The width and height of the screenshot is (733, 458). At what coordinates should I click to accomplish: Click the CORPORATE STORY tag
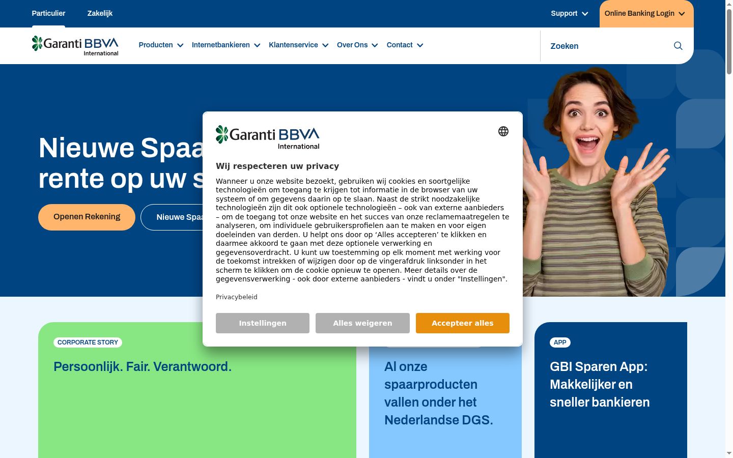click(88, 342)
